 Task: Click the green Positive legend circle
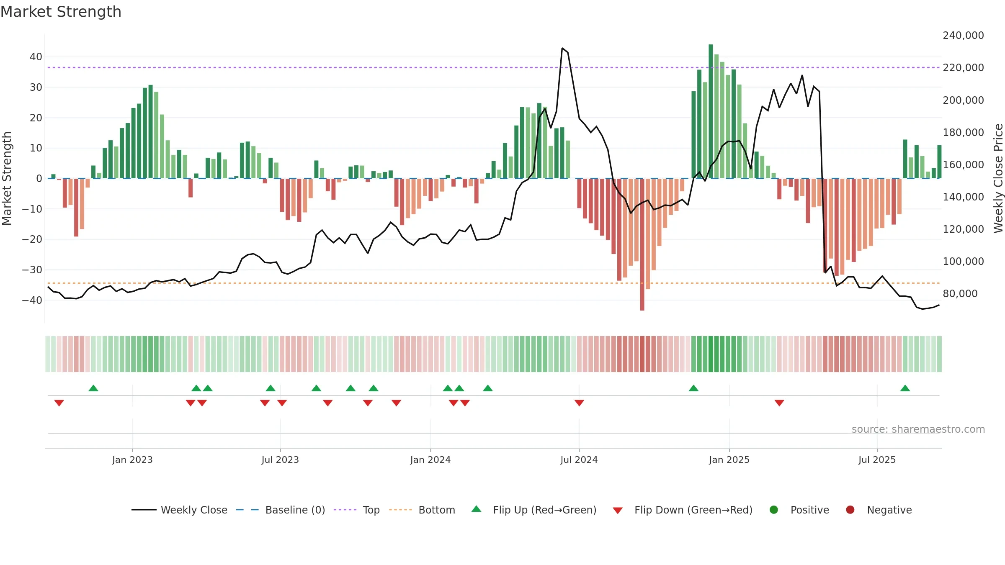[774, 510]
